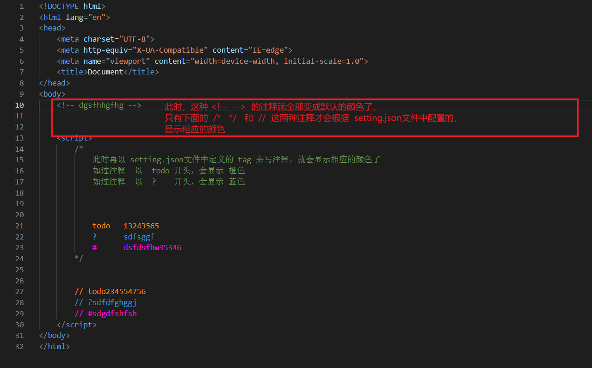Click the <!-- dgsfhhgfhg --> HTML comment

(x=99, y=105)
